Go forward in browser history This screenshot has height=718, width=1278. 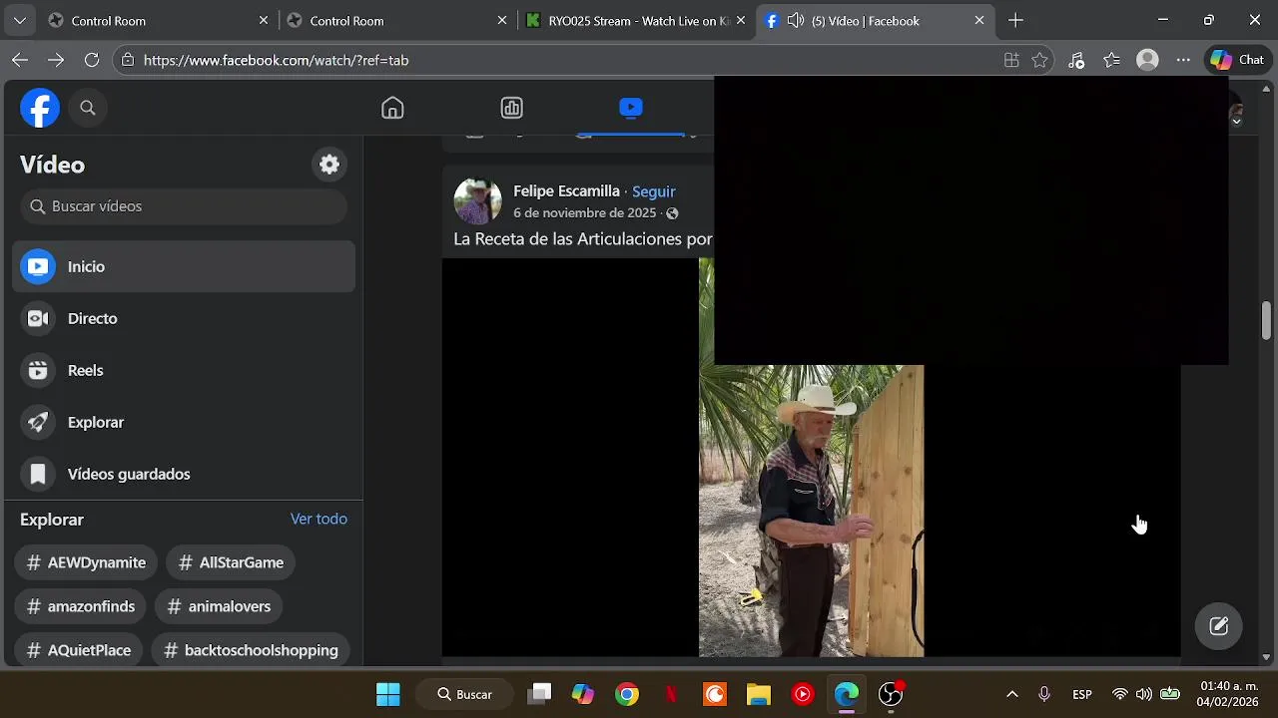pyautogui.click(x=56, y=61)
